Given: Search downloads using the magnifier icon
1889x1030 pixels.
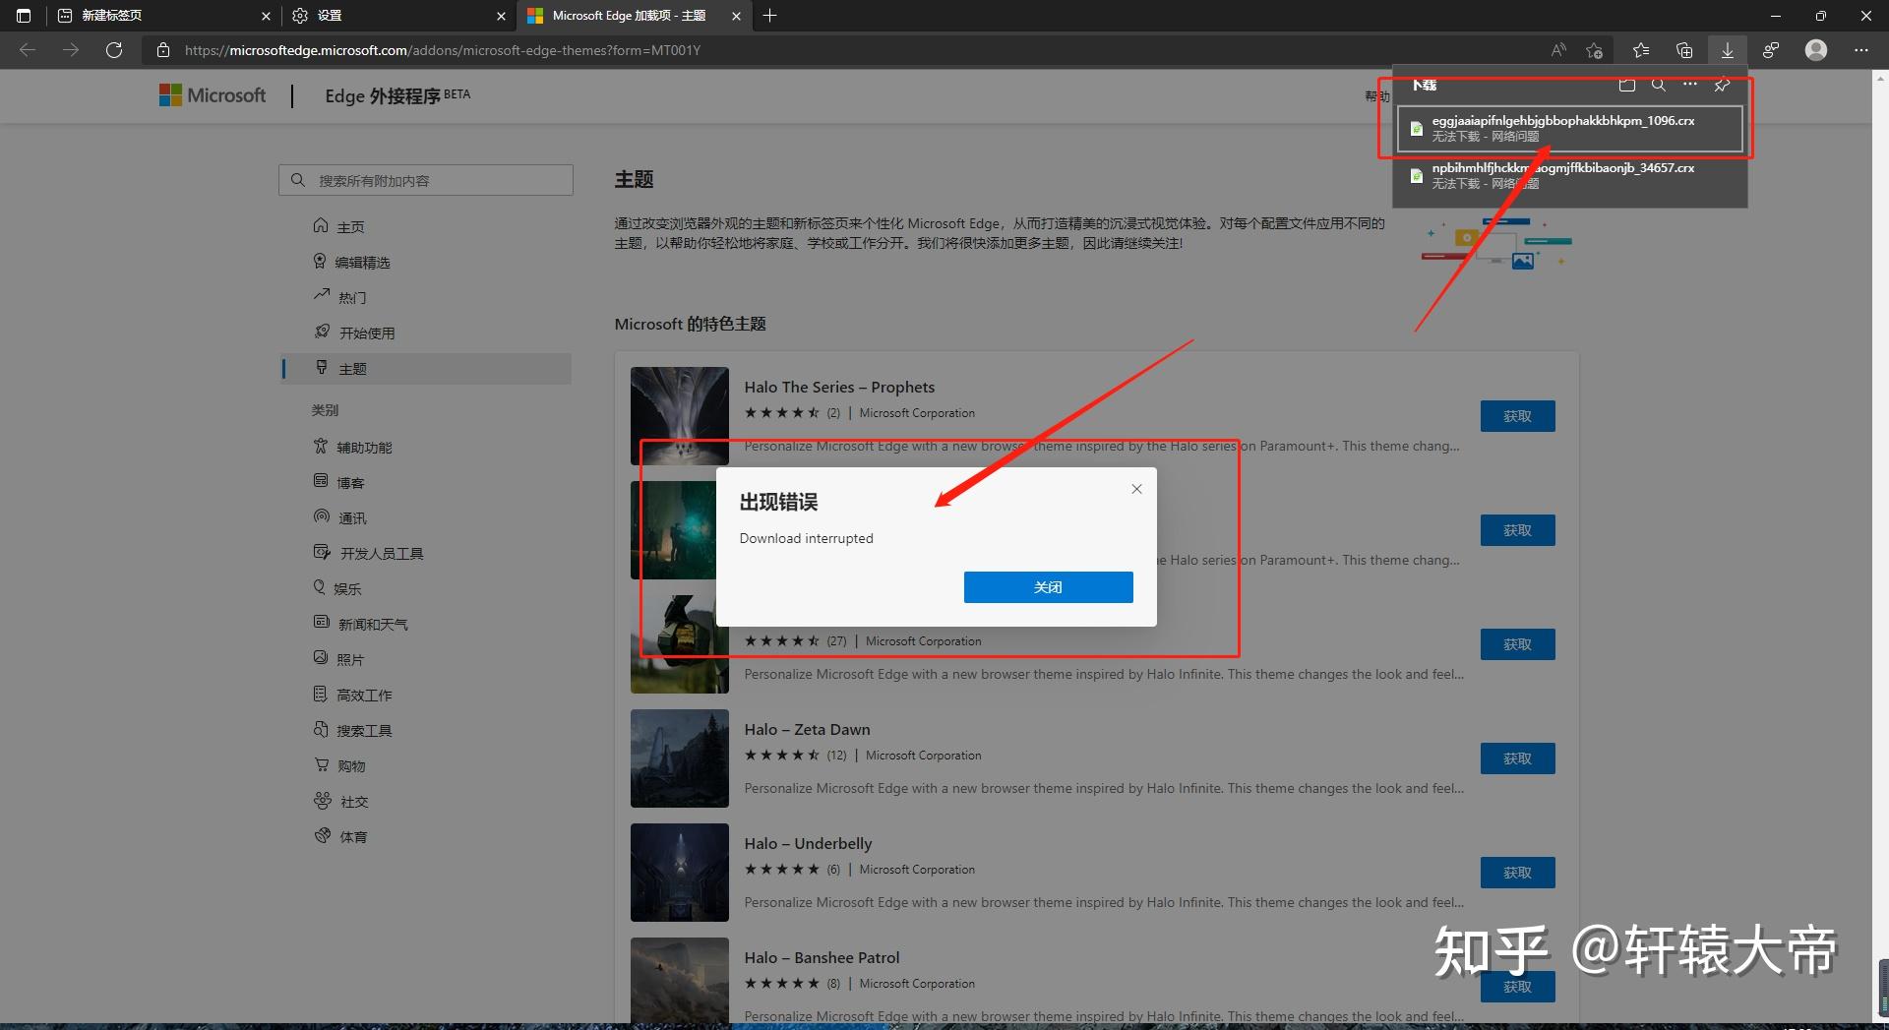Looking at the screenshot, I should pyautogui.click(x=1659, y=86).
